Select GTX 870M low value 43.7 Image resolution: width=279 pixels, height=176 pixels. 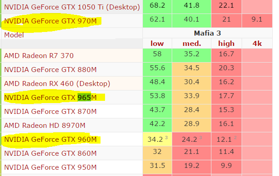click(x=157, y=110)
